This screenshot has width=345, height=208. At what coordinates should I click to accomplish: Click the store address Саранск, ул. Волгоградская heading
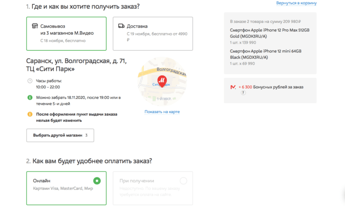(x=76, y=65)
